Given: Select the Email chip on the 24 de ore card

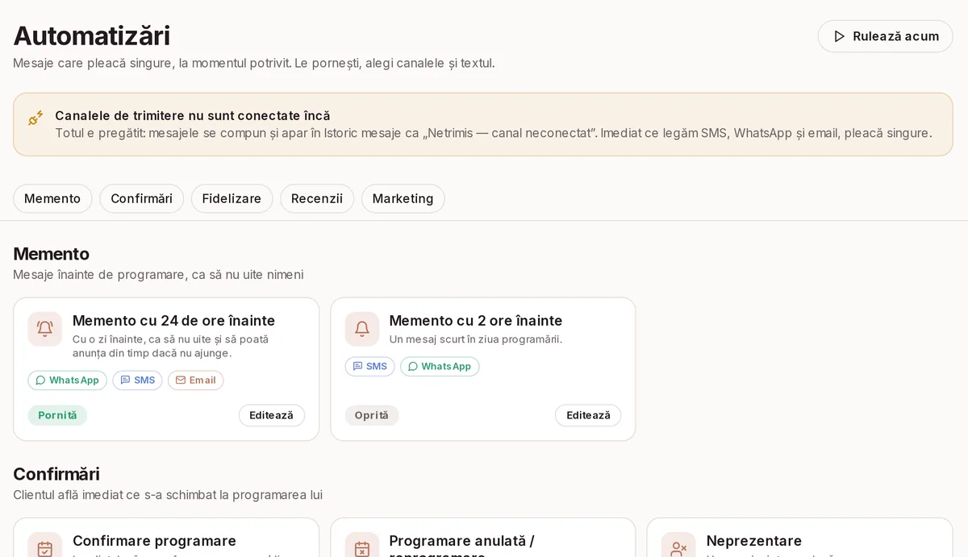Looking at the screenshot, I should (196, 380).
